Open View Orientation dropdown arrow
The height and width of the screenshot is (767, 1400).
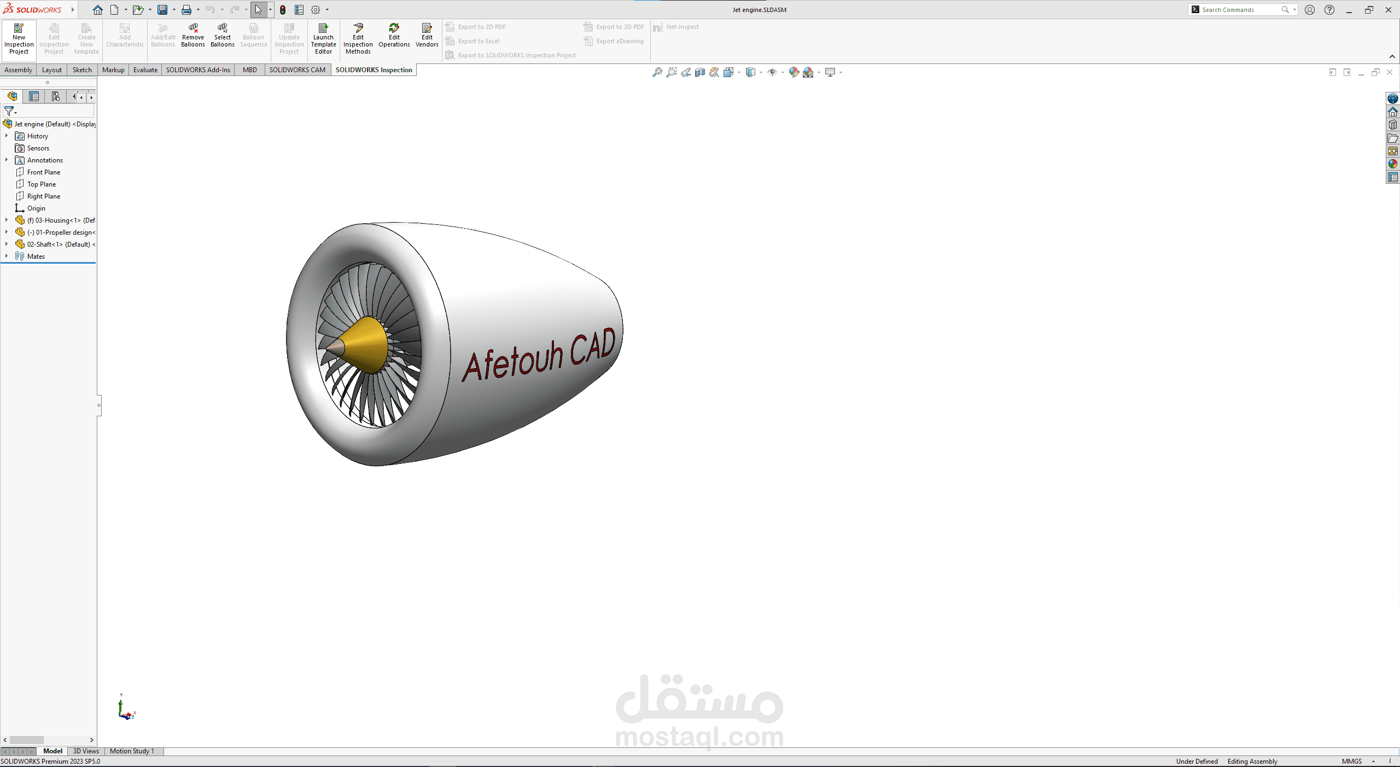(x=739, y=72)
